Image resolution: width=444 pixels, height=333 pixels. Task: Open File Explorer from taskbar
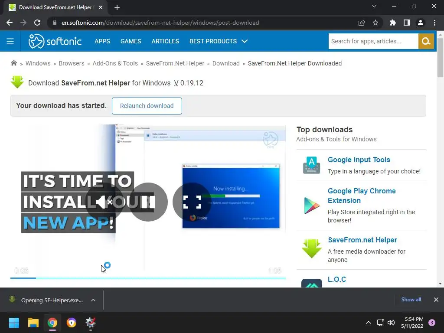[33, 323]
